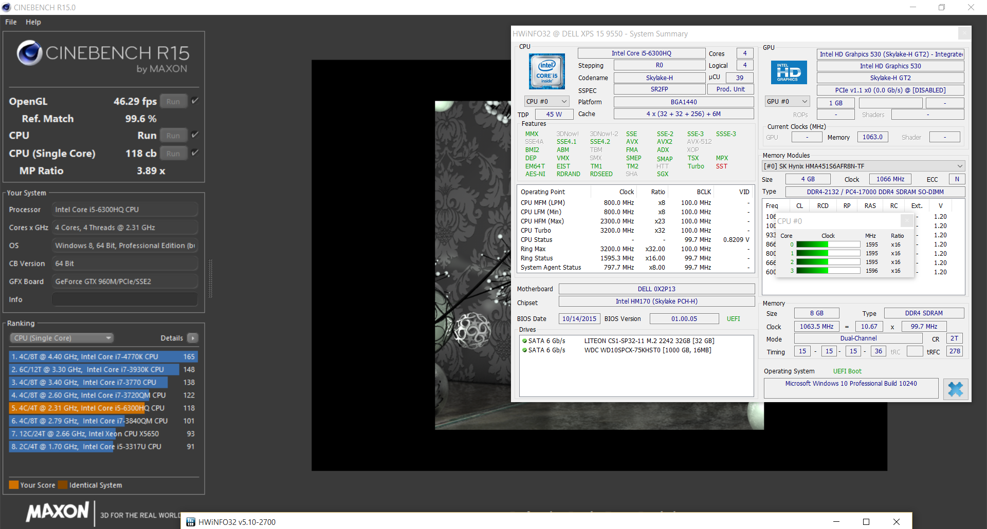Screen dimensions: 987x529
Task: Click the Details label in Ranking
Action: (x=172, y=338)
